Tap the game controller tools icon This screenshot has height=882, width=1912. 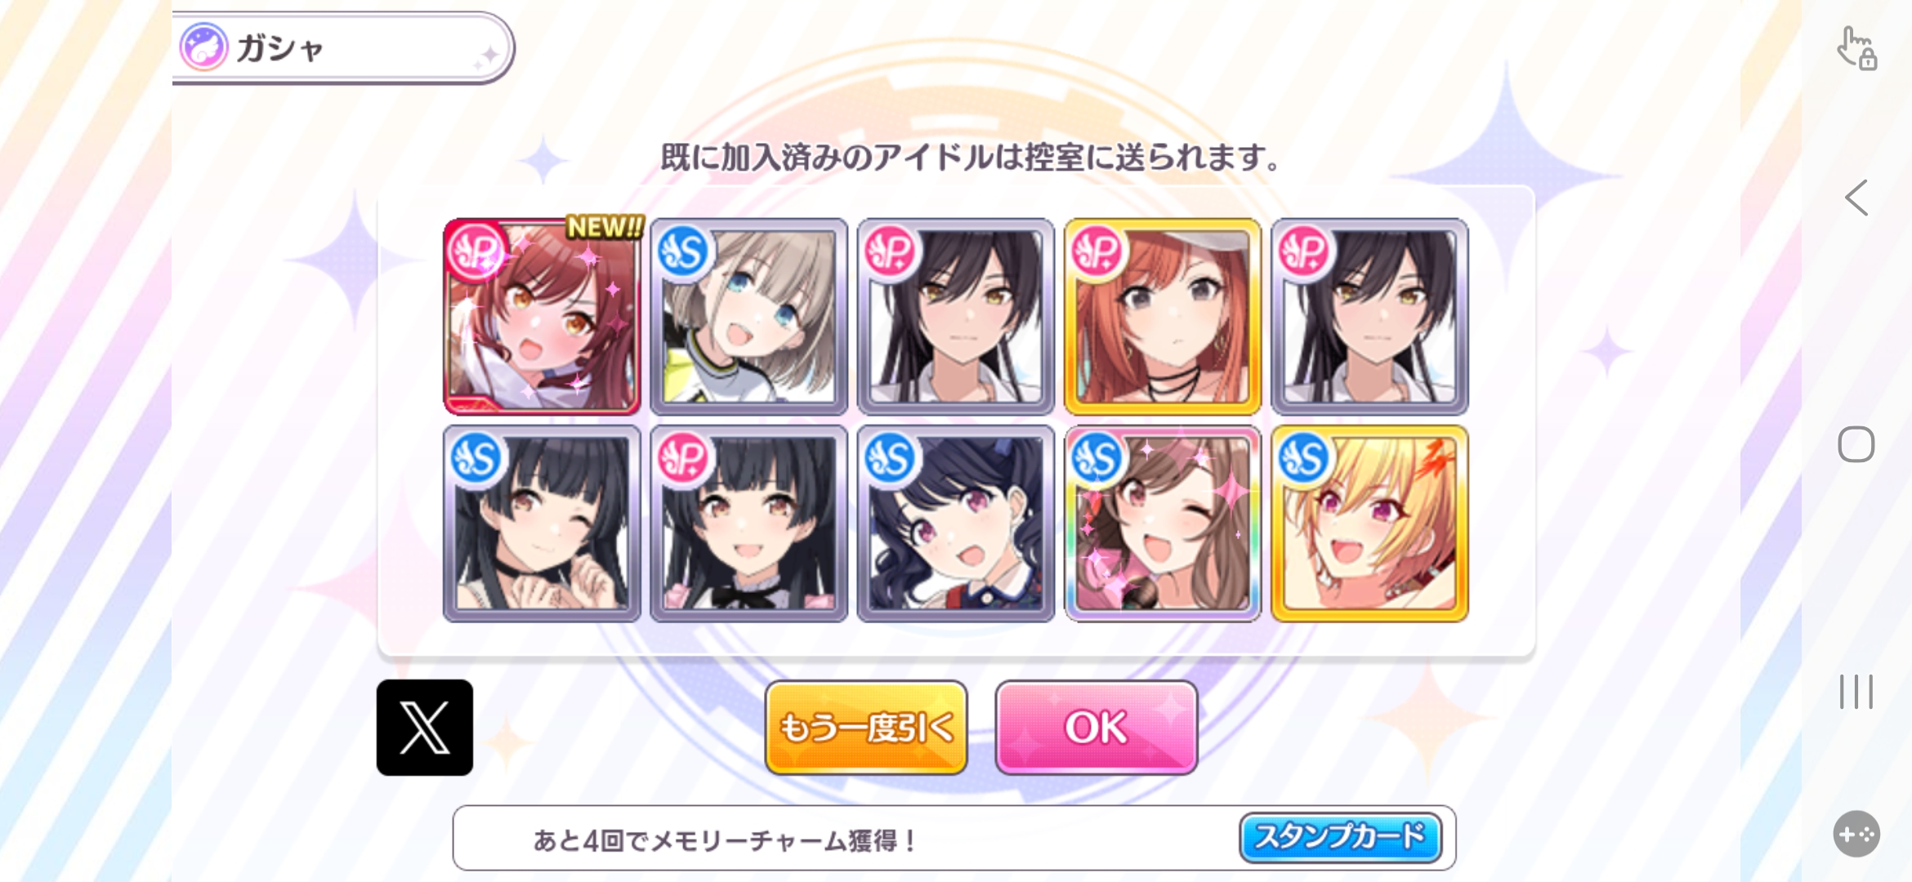click(x=1856, y=834)
